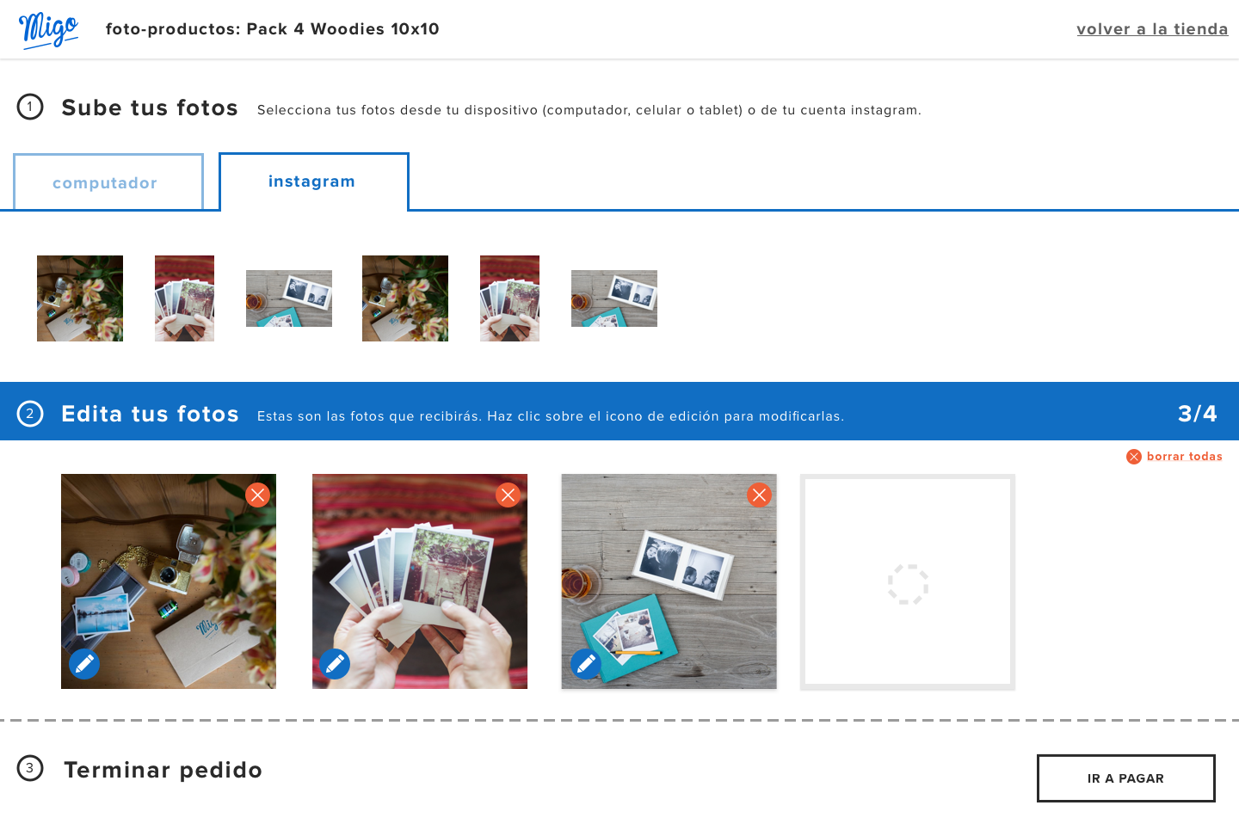Click the step 1 circle icon
Screen dimensions: 1239x830
click(30, 108)
